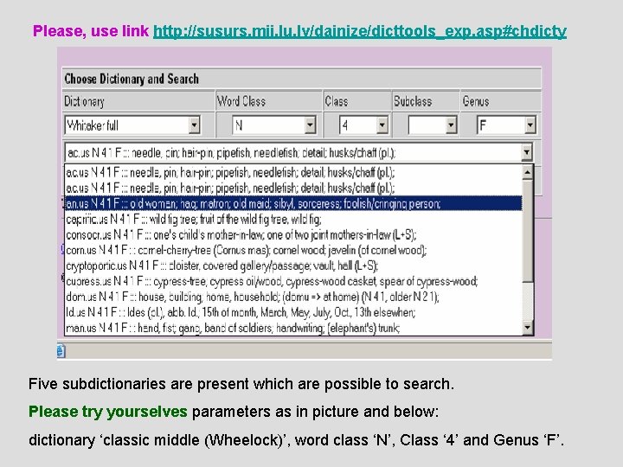The height and width of the screenshot is (467, 623).
Task: Expand the empty Subclass dropdown
Action: coord(451,125)
